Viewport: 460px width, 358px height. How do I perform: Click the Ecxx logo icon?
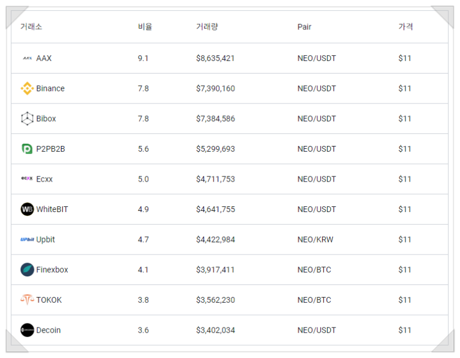pyautogui.click(x=27, y=178)
